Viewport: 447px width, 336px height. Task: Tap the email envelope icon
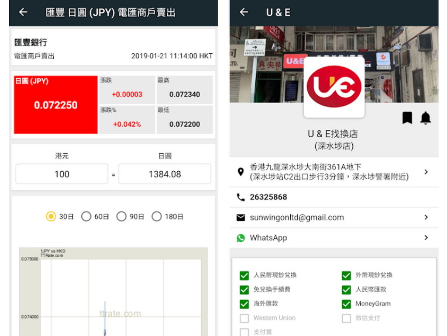pyautogui.click(x=241, y=217)
